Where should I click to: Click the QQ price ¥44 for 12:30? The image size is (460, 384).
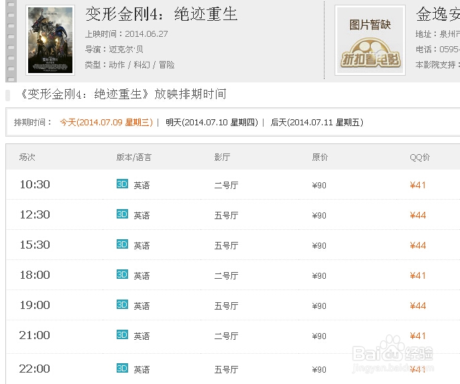pyautogui.click(x=418, y=215)
